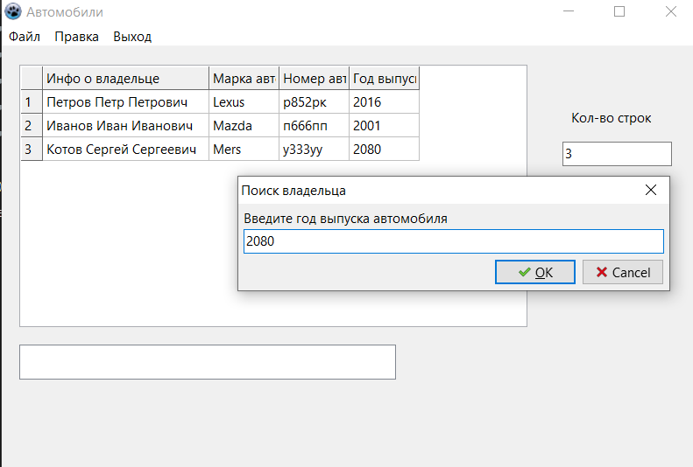Open the Правка menu

[76, 37]
